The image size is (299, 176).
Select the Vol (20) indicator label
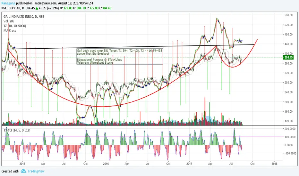(9, 21)
